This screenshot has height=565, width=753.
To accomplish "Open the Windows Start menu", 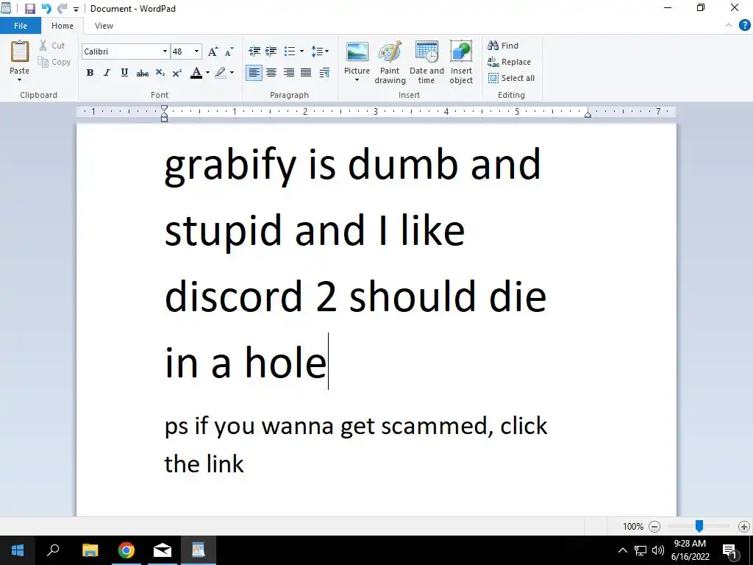I will (18, 550).
